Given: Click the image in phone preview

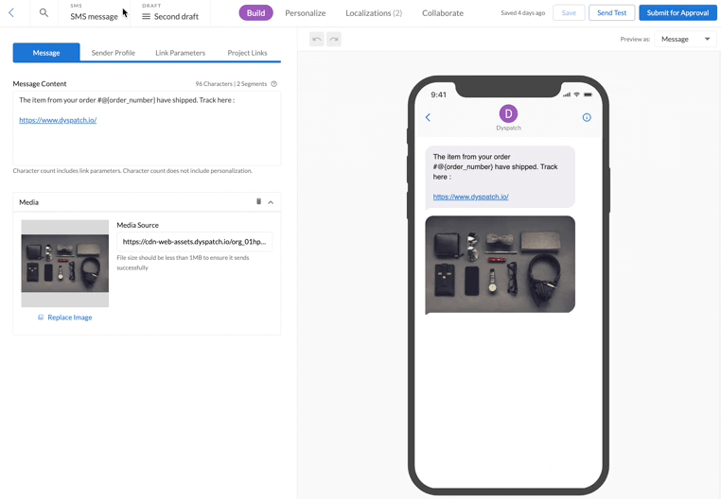Looking at the screenshot, I should pyautogui.click(x=501, y=265).
